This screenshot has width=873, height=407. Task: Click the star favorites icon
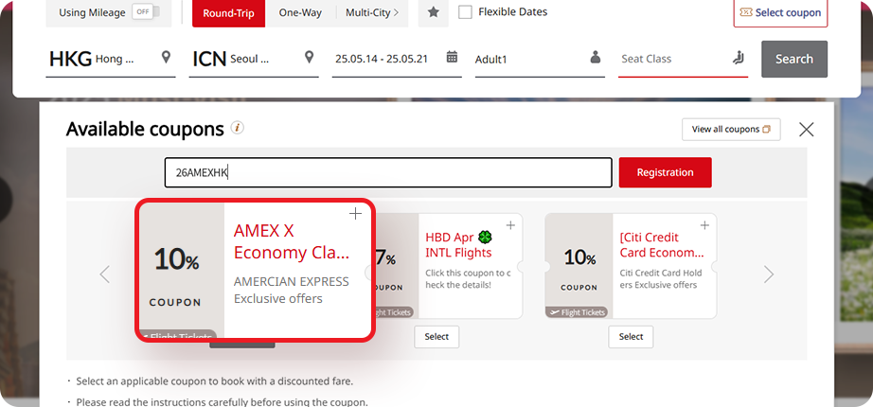(x=433, y=13)
